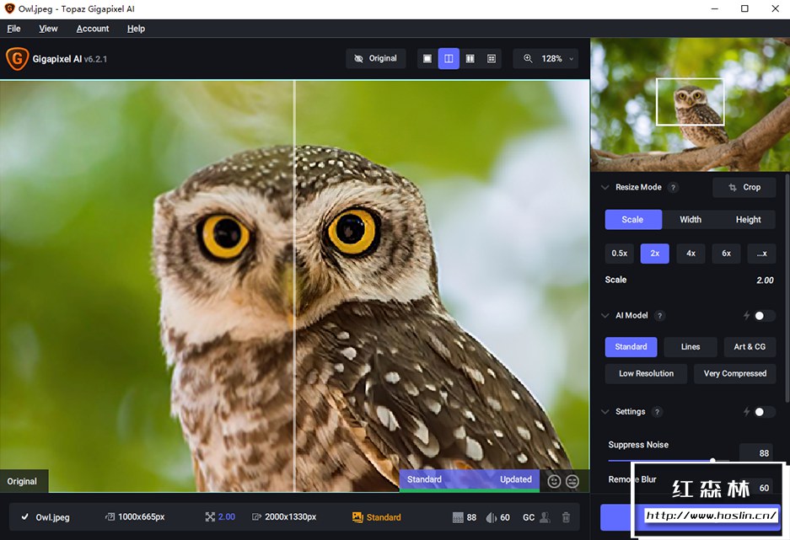790x540 pixels.
Task: Adjust the Suppress Noise slider
Action: point(712,461)
